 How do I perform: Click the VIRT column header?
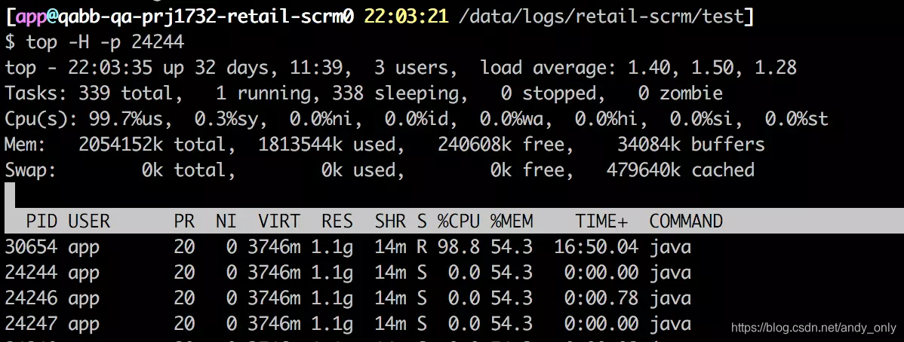[279, 221]
